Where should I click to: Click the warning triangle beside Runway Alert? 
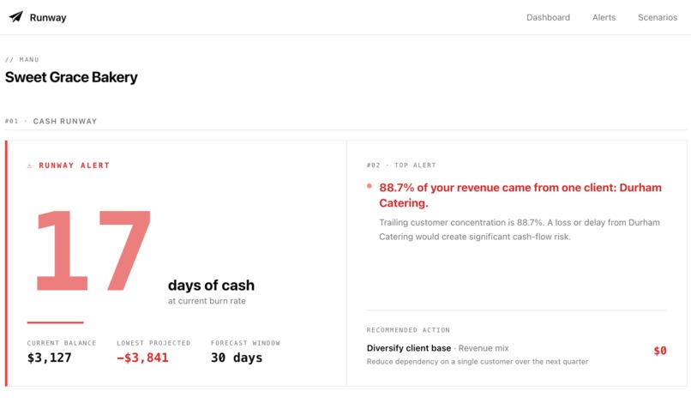click(x=29, y=165)
